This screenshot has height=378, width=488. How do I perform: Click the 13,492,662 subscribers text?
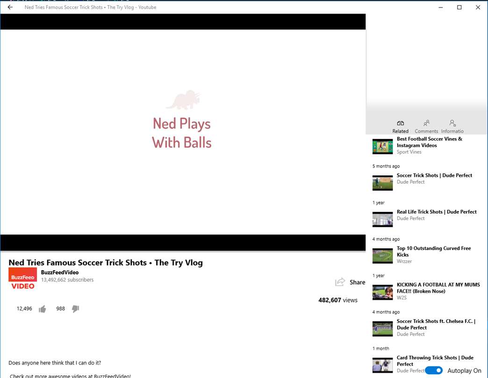(x=67, y=280)
